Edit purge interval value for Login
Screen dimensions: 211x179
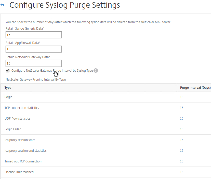coord(181,97)
